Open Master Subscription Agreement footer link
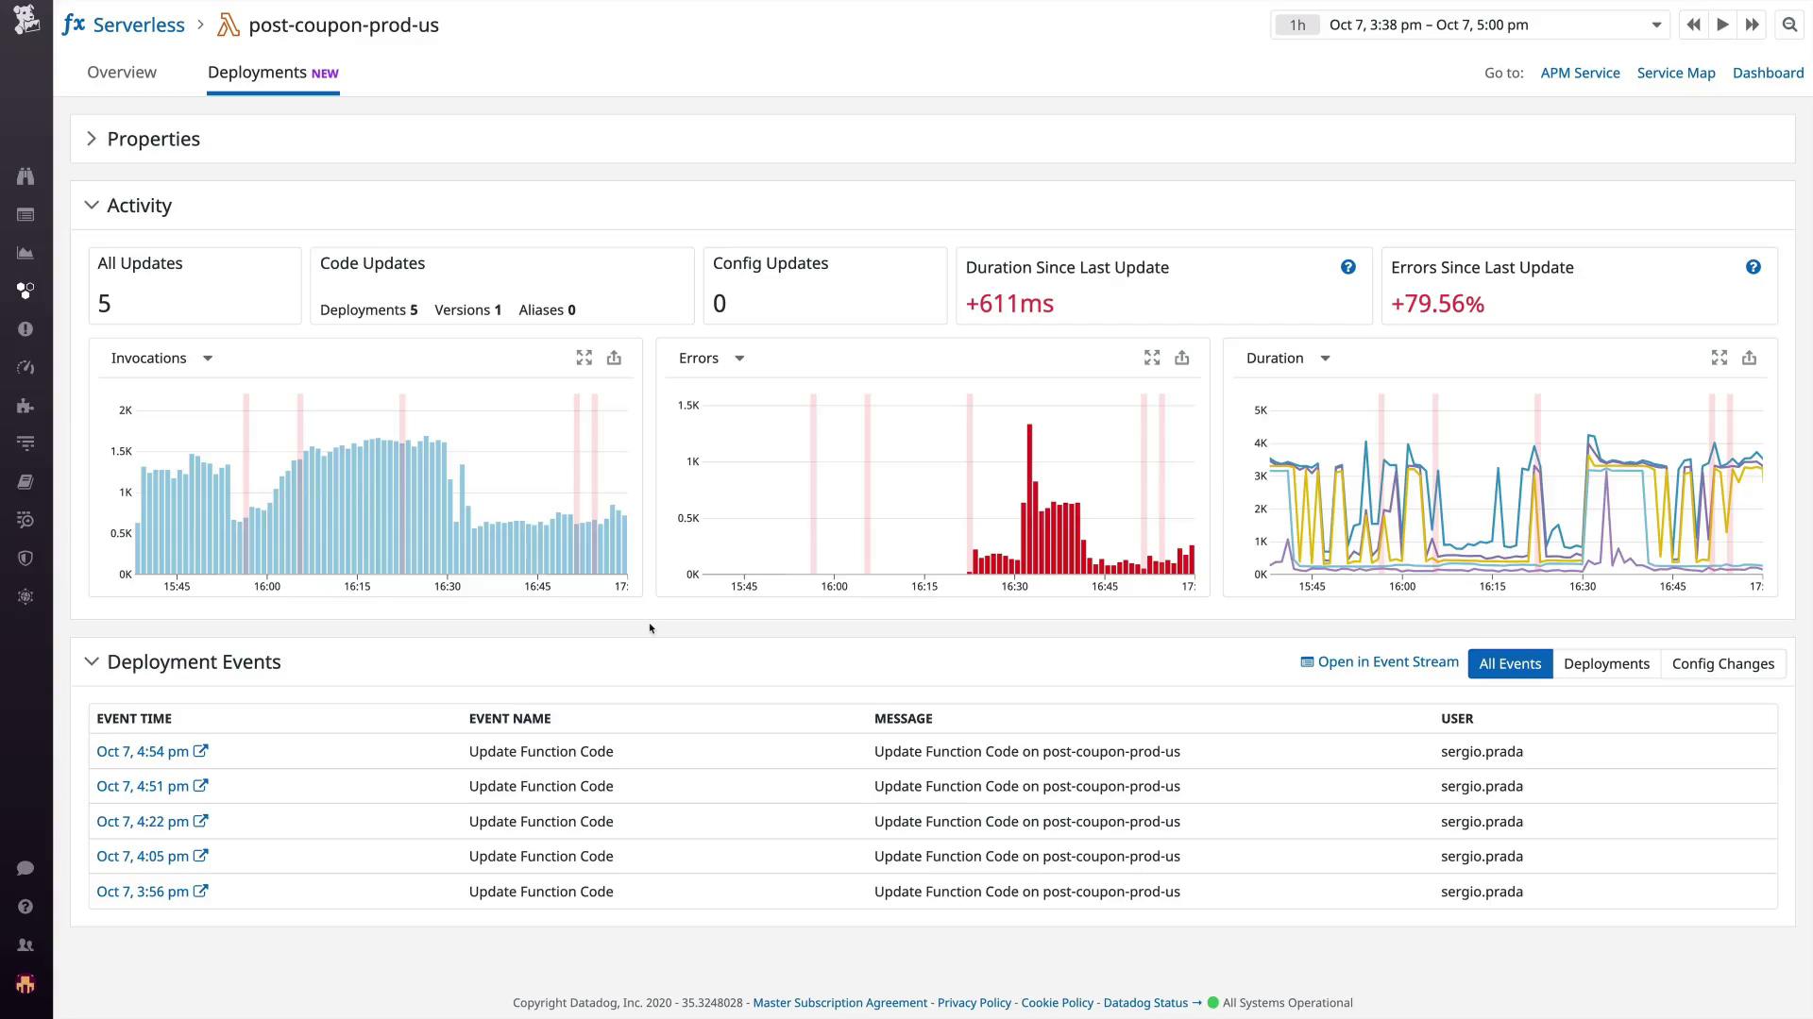 [x=839, y=1003]
